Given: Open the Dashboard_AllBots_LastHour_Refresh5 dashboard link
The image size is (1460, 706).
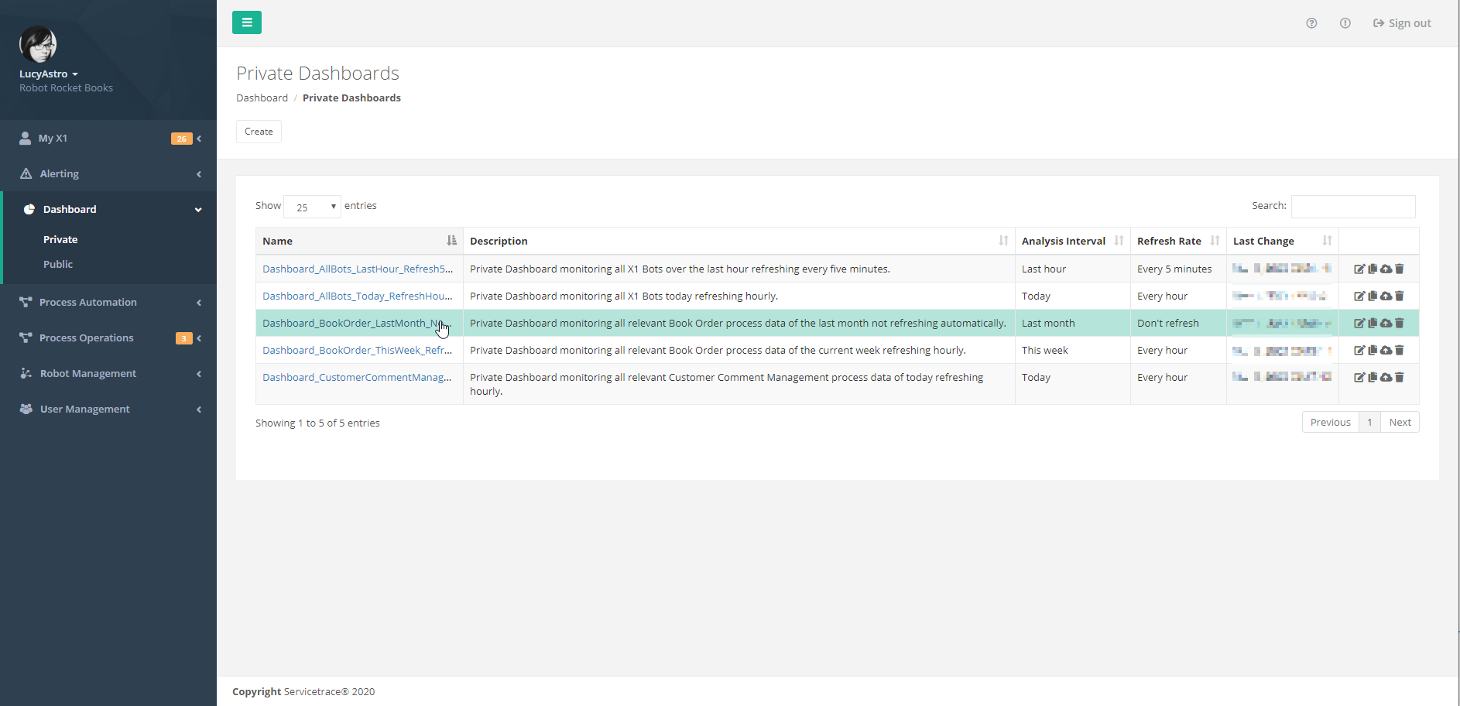Looking at the screenshot, I should [358, 269].
